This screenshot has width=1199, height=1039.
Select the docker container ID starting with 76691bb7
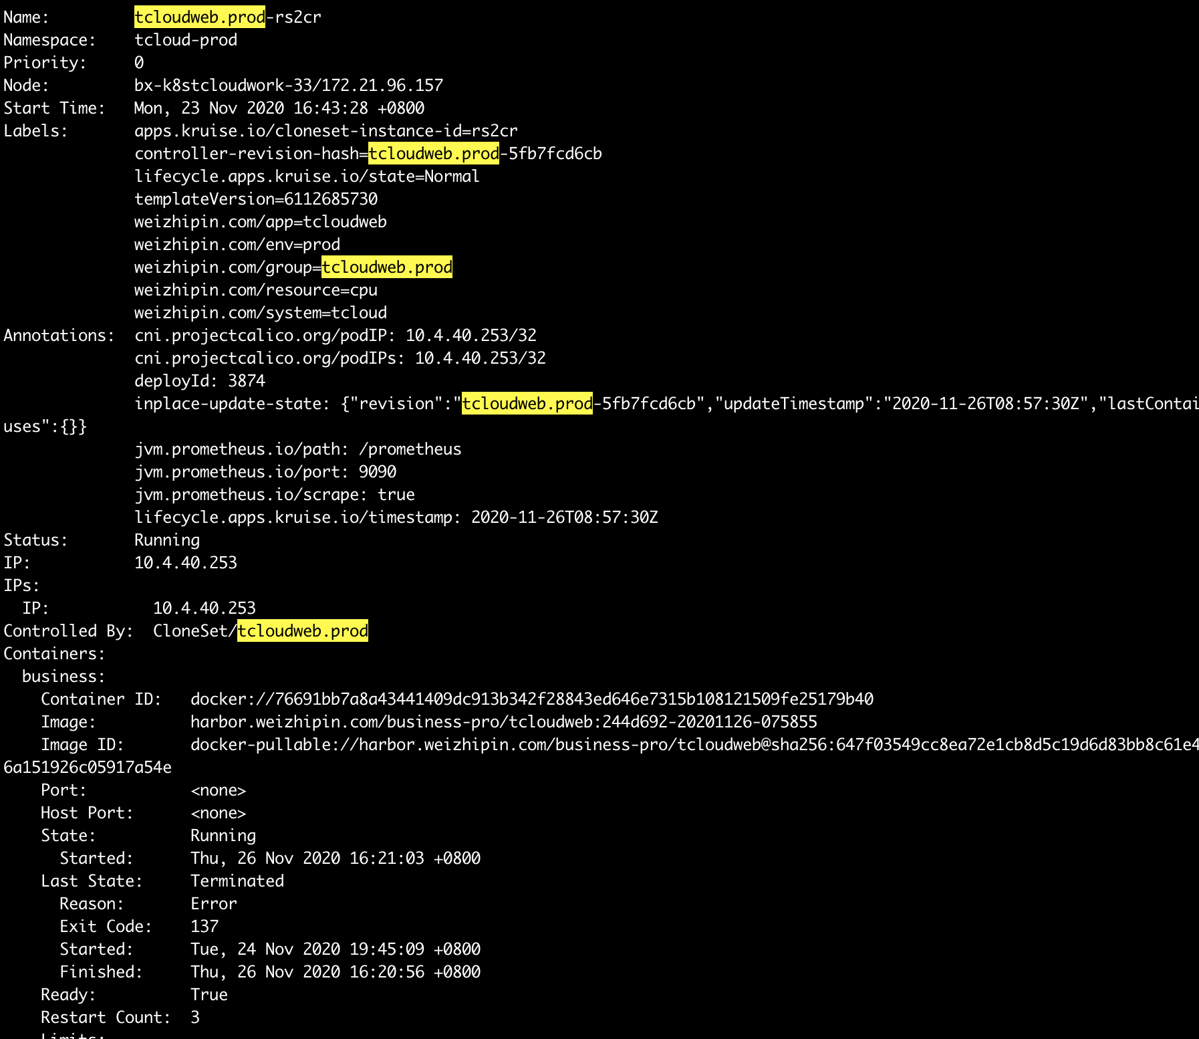pos(531,699)
